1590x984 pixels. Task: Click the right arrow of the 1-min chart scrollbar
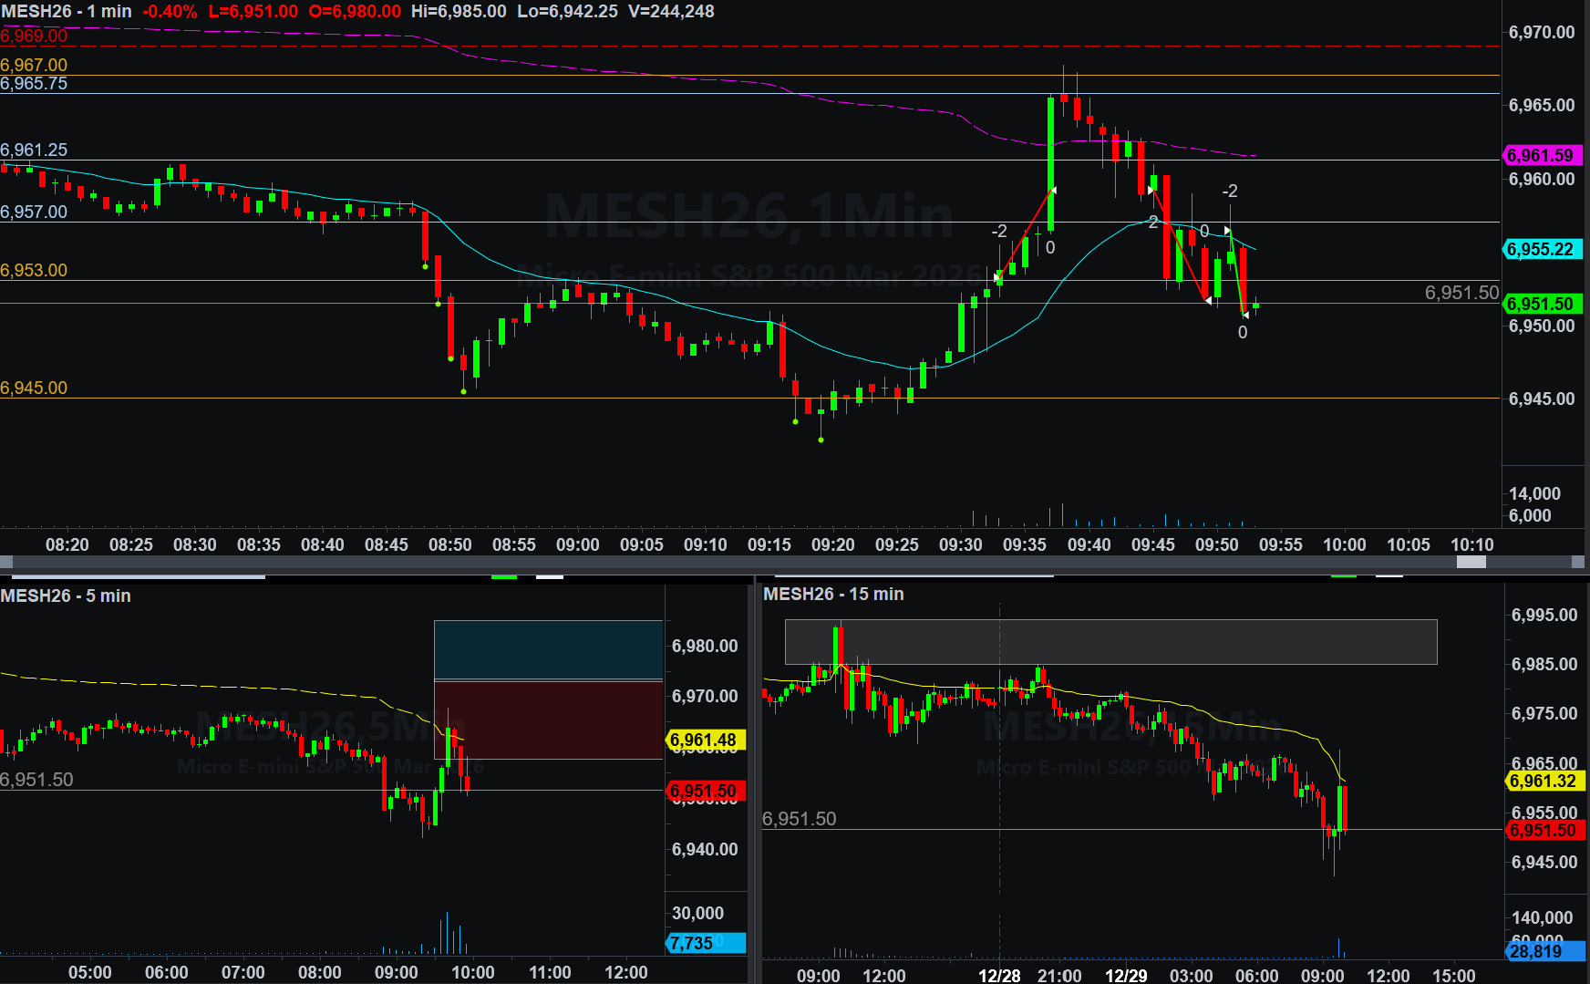[x=1578, y=563]
